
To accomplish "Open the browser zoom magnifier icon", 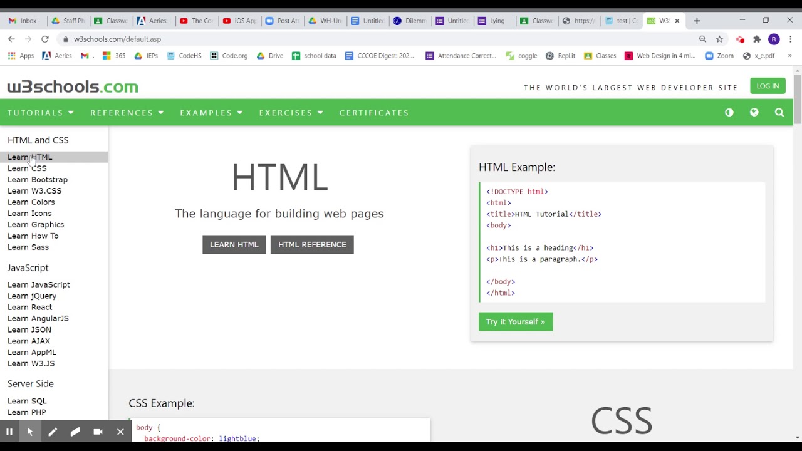I will click(703, 39).
